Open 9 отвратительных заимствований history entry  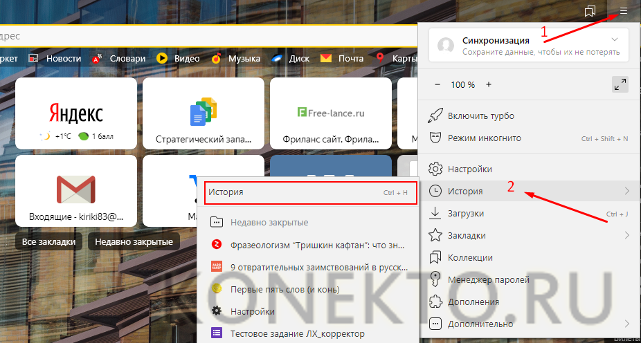click(309, 267)
